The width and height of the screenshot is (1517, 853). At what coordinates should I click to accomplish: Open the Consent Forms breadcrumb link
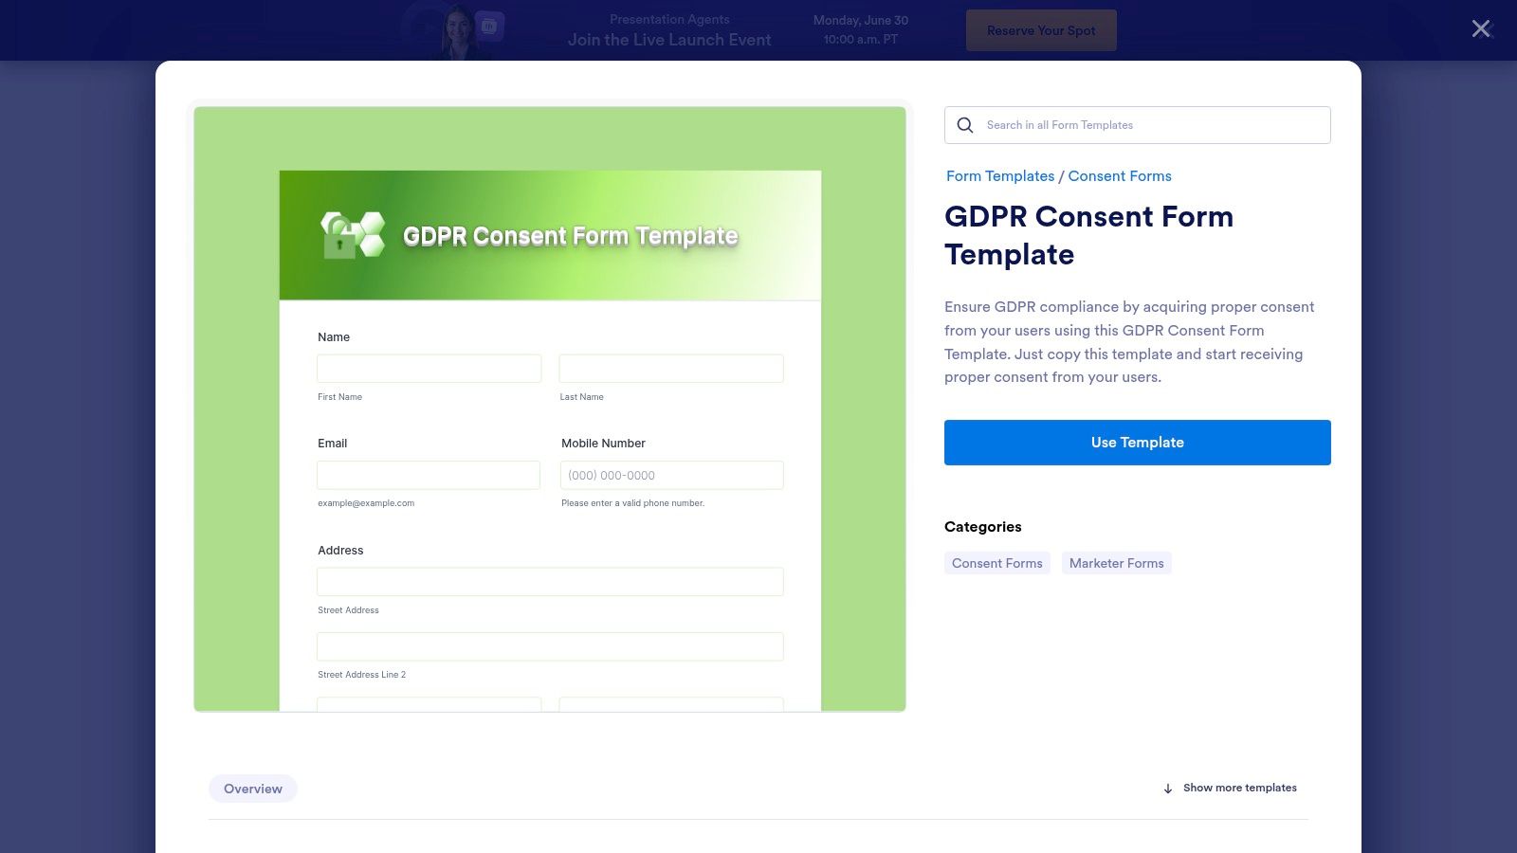(x=1119, y=175)
